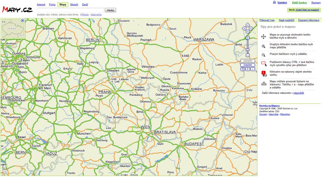Click the center map icon under Satelitní
This screenshot has width=322, height=177.
tap(248, 69)
